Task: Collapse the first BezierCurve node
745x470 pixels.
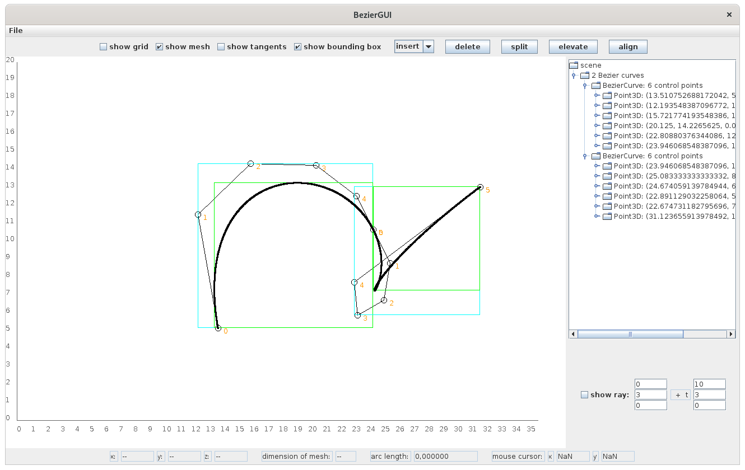Action: point(585,86)
